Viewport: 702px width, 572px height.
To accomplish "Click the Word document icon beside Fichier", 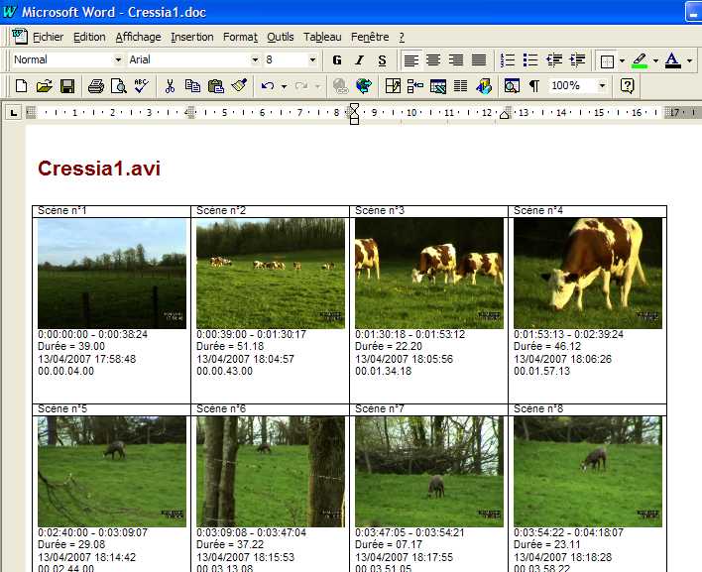I will (x=20, y=37).
